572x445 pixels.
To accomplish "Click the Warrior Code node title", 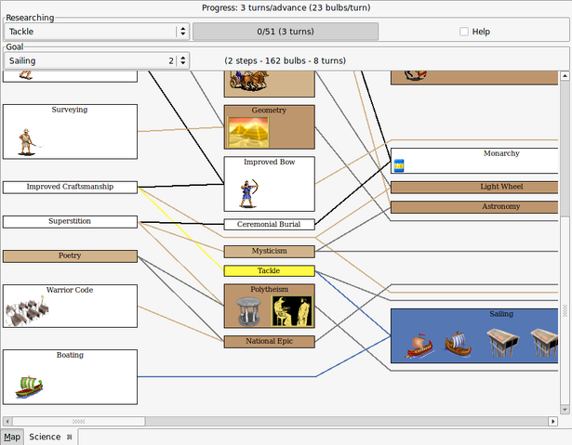I will tap(70, 290).
